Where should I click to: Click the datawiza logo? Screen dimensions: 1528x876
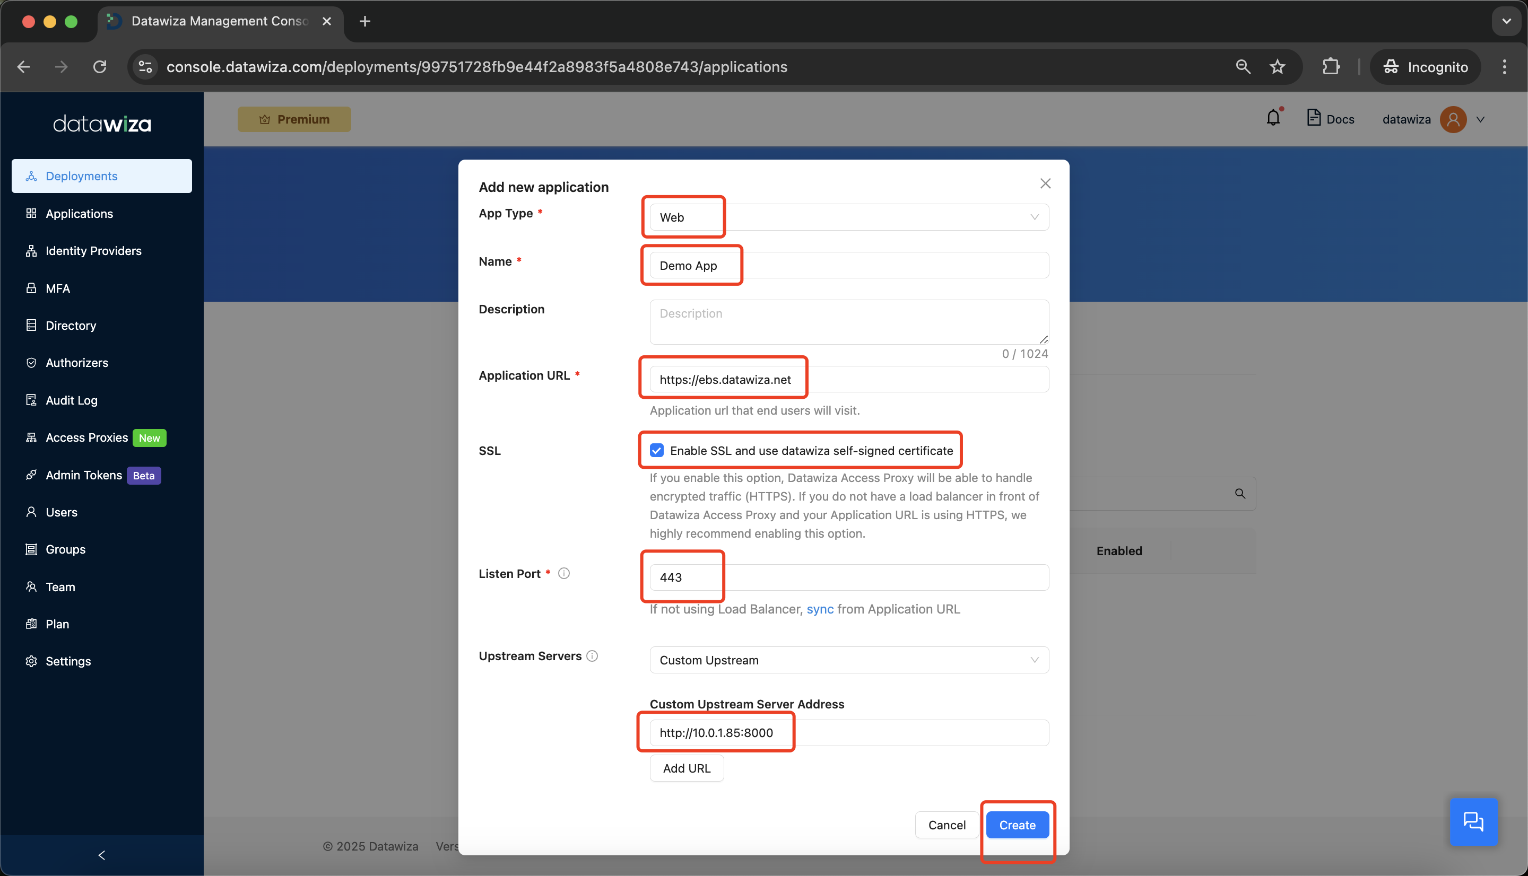tap(102, 124)
